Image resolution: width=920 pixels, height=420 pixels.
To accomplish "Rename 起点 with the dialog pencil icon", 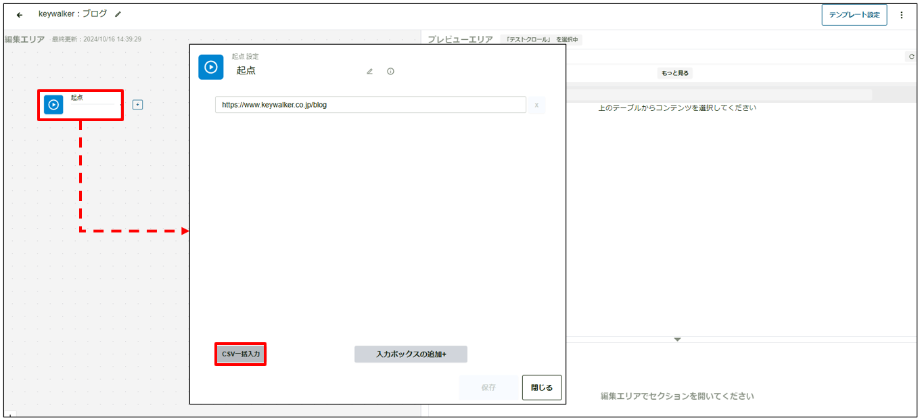I will 369,71.
